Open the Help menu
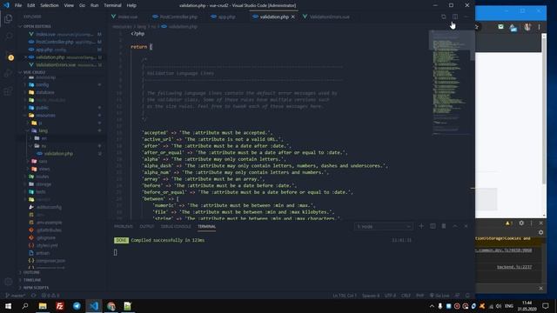 [131, 5]
